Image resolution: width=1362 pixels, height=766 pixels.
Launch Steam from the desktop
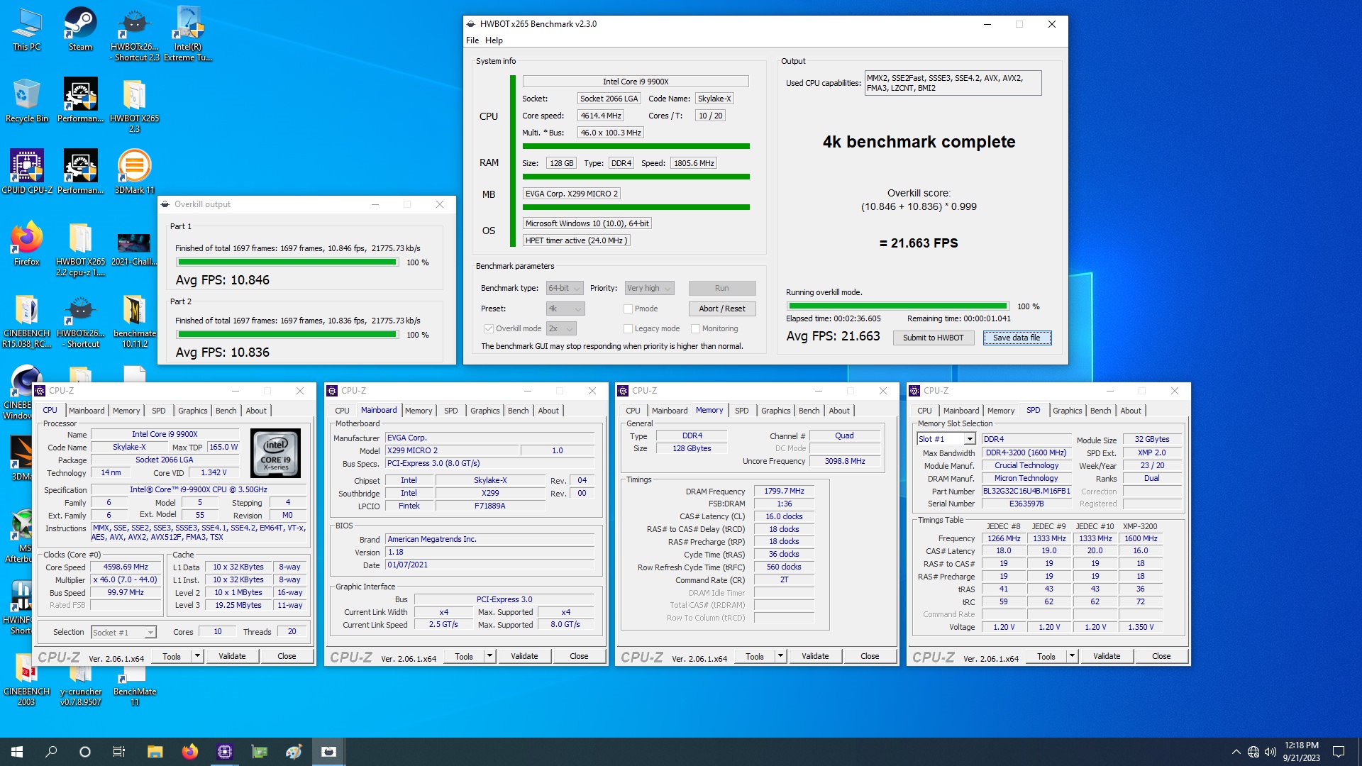coord(80,30)
